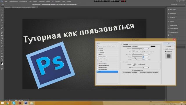Click the Размер size slider
Viewport: 186px width, 105px height.
[x=137, y=59]
